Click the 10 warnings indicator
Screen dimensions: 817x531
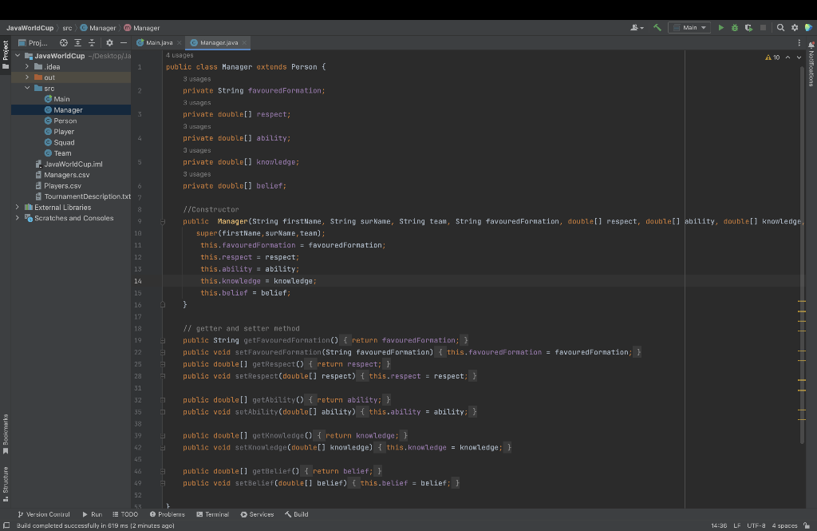[772, 57]
